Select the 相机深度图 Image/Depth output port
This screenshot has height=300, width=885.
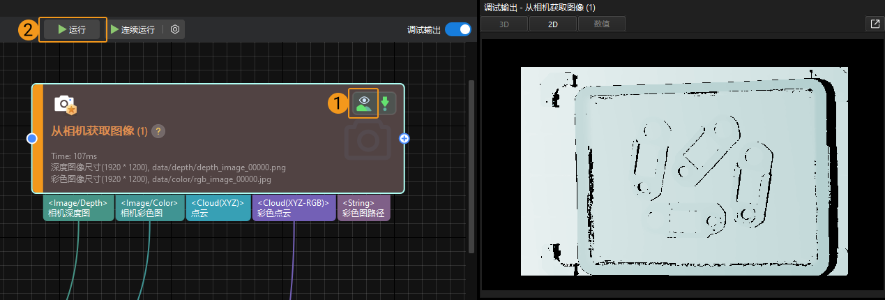[x=78, y=208]
